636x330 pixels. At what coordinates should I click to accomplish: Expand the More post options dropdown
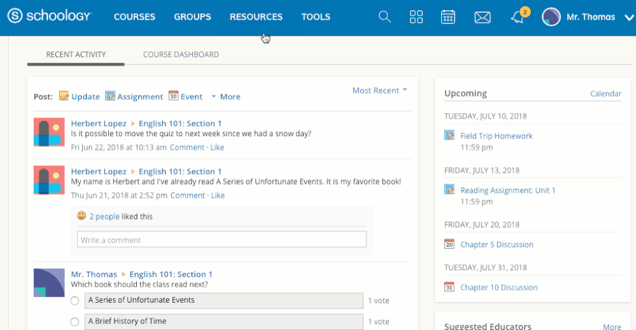coord(225,97)
